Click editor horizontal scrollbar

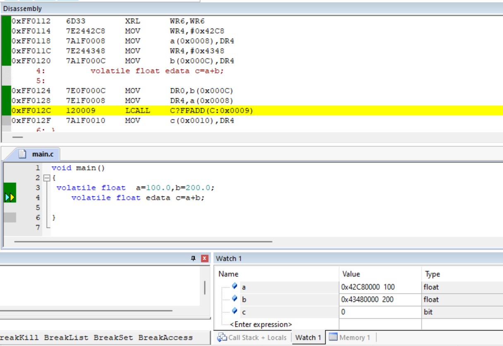(143, 241)
